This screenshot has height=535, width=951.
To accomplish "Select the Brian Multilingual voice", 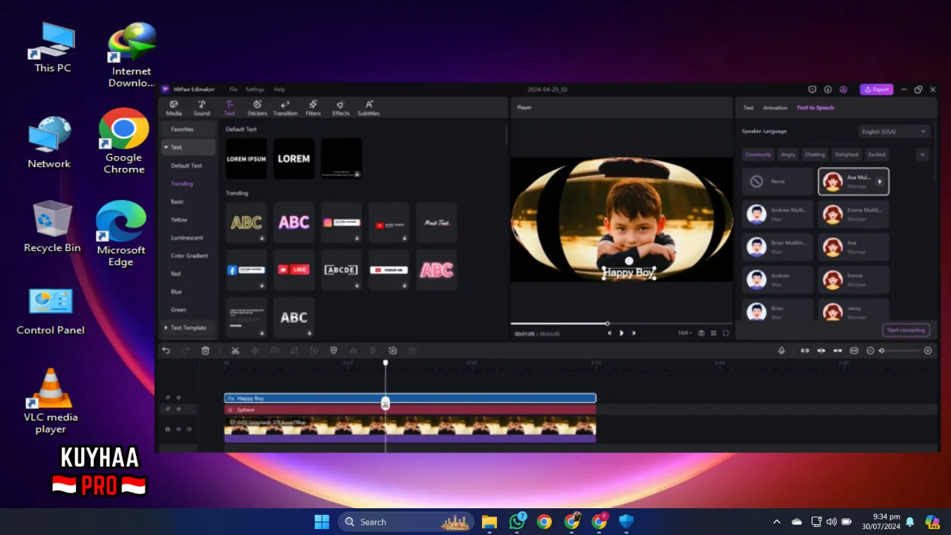I will pos(777,247).
